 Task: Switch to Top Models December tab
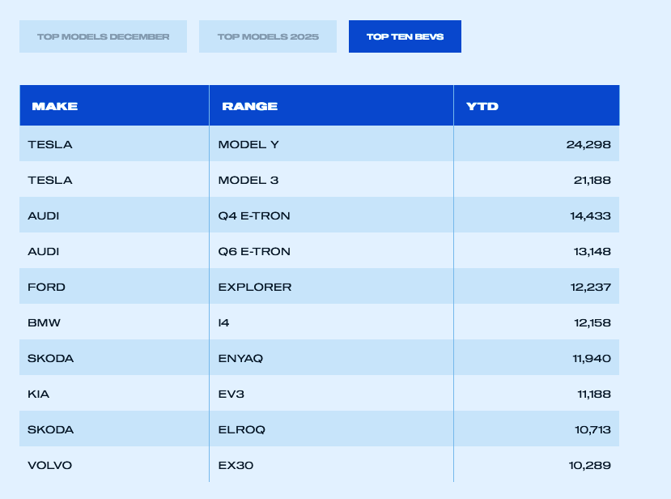click(103, 36)
